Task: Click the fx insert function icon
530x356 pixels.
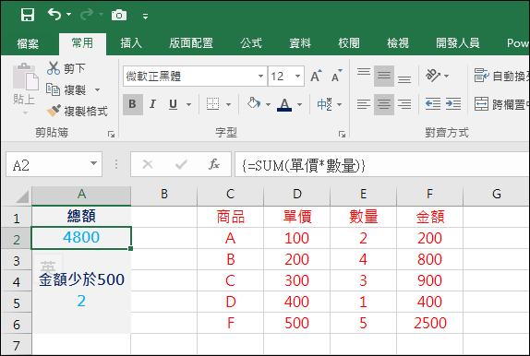Action: tap(214, 165)
